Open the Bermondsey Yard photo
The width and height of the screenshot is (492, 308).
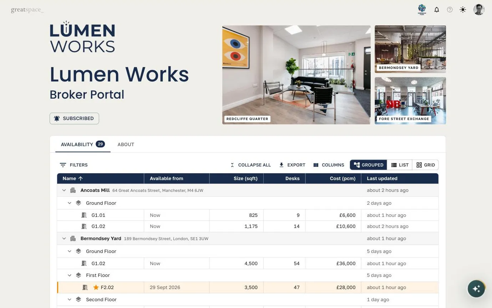tap(410, 49)
